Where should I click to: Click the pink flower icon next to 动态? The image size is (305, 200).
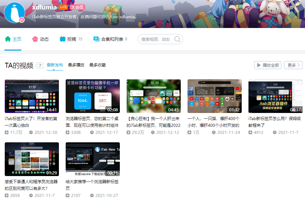pyautogui.click(x=35, y=39)
